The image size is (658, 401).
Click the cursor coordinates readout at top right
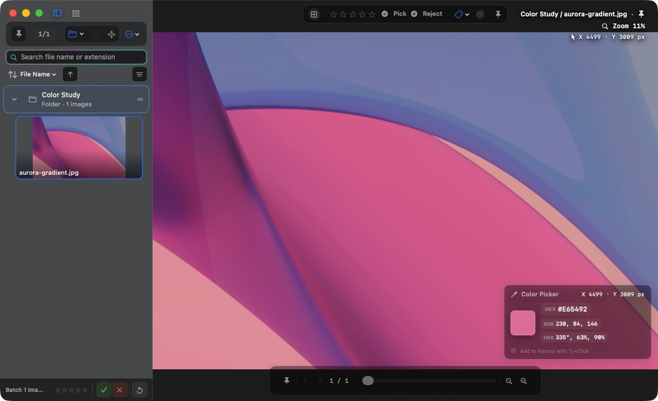click(x=607, y=37)
